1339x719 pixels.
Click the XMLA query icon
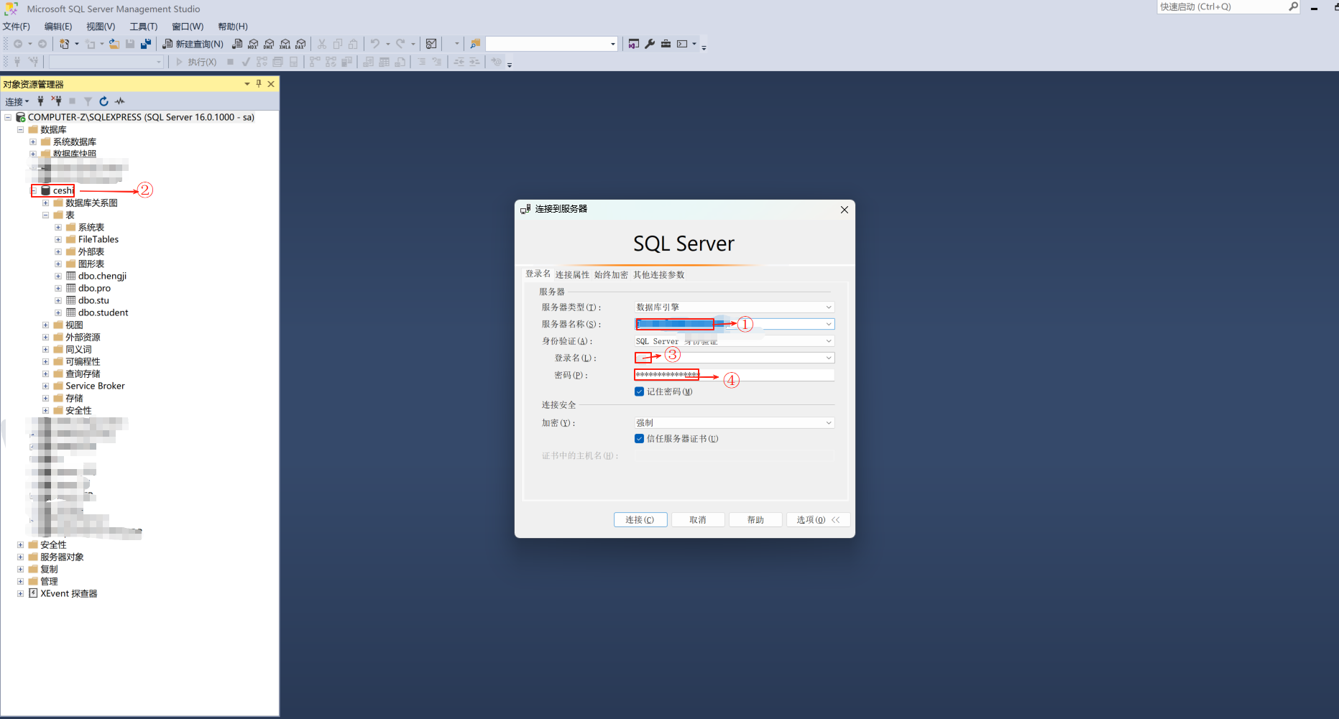point(285,44)
